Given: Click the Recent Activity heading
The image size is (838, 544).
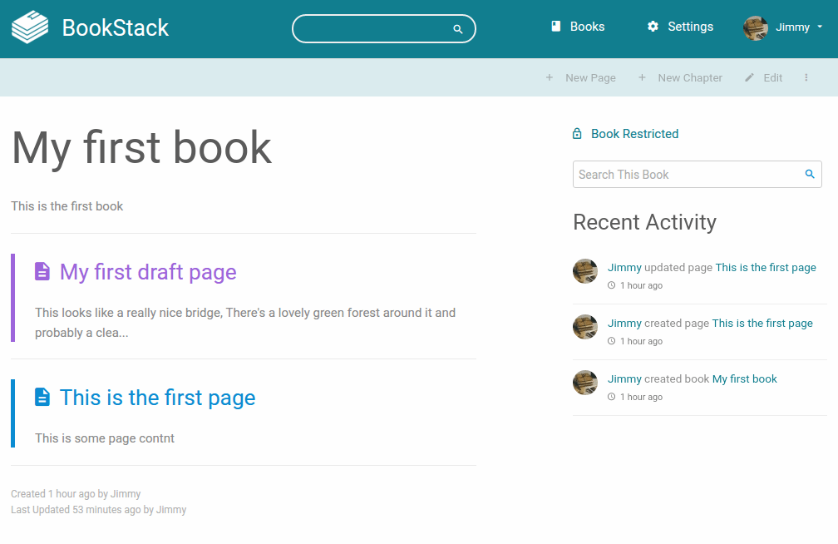Looking at the screenshot, I should tap(644, 222).
